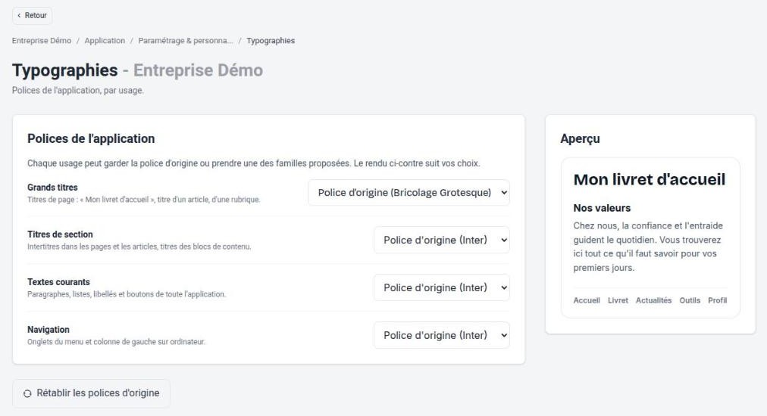The height and width of the screenshot is (416, 767).
Task: Click the description "Intertitres dans les pages"
Action: [139, 247]
